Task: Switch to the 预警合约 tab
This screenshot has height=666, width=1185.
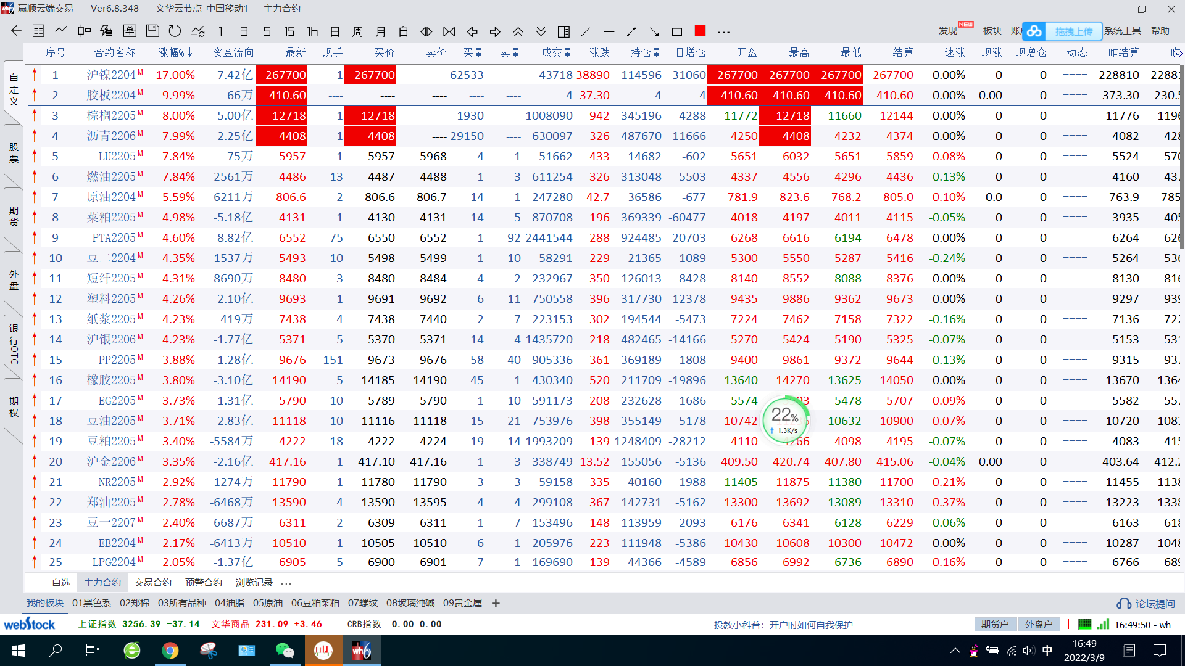Action: click(204, 583)
